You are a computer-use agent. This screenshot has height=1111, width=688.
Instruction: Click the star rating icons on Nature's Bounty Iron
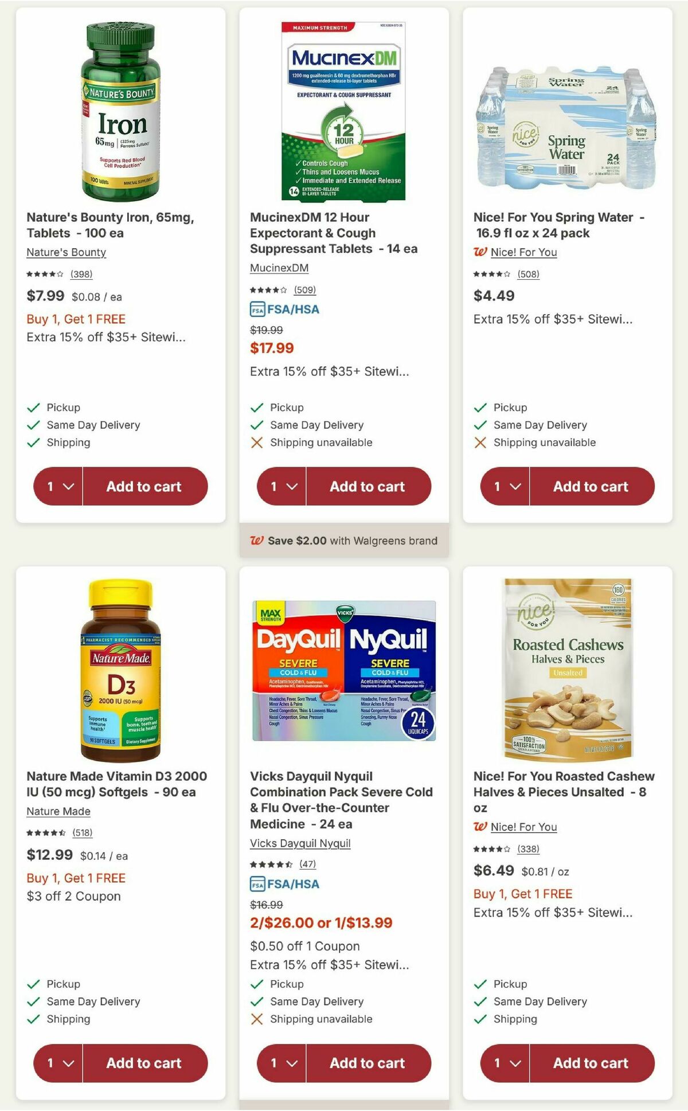(40, 274)
